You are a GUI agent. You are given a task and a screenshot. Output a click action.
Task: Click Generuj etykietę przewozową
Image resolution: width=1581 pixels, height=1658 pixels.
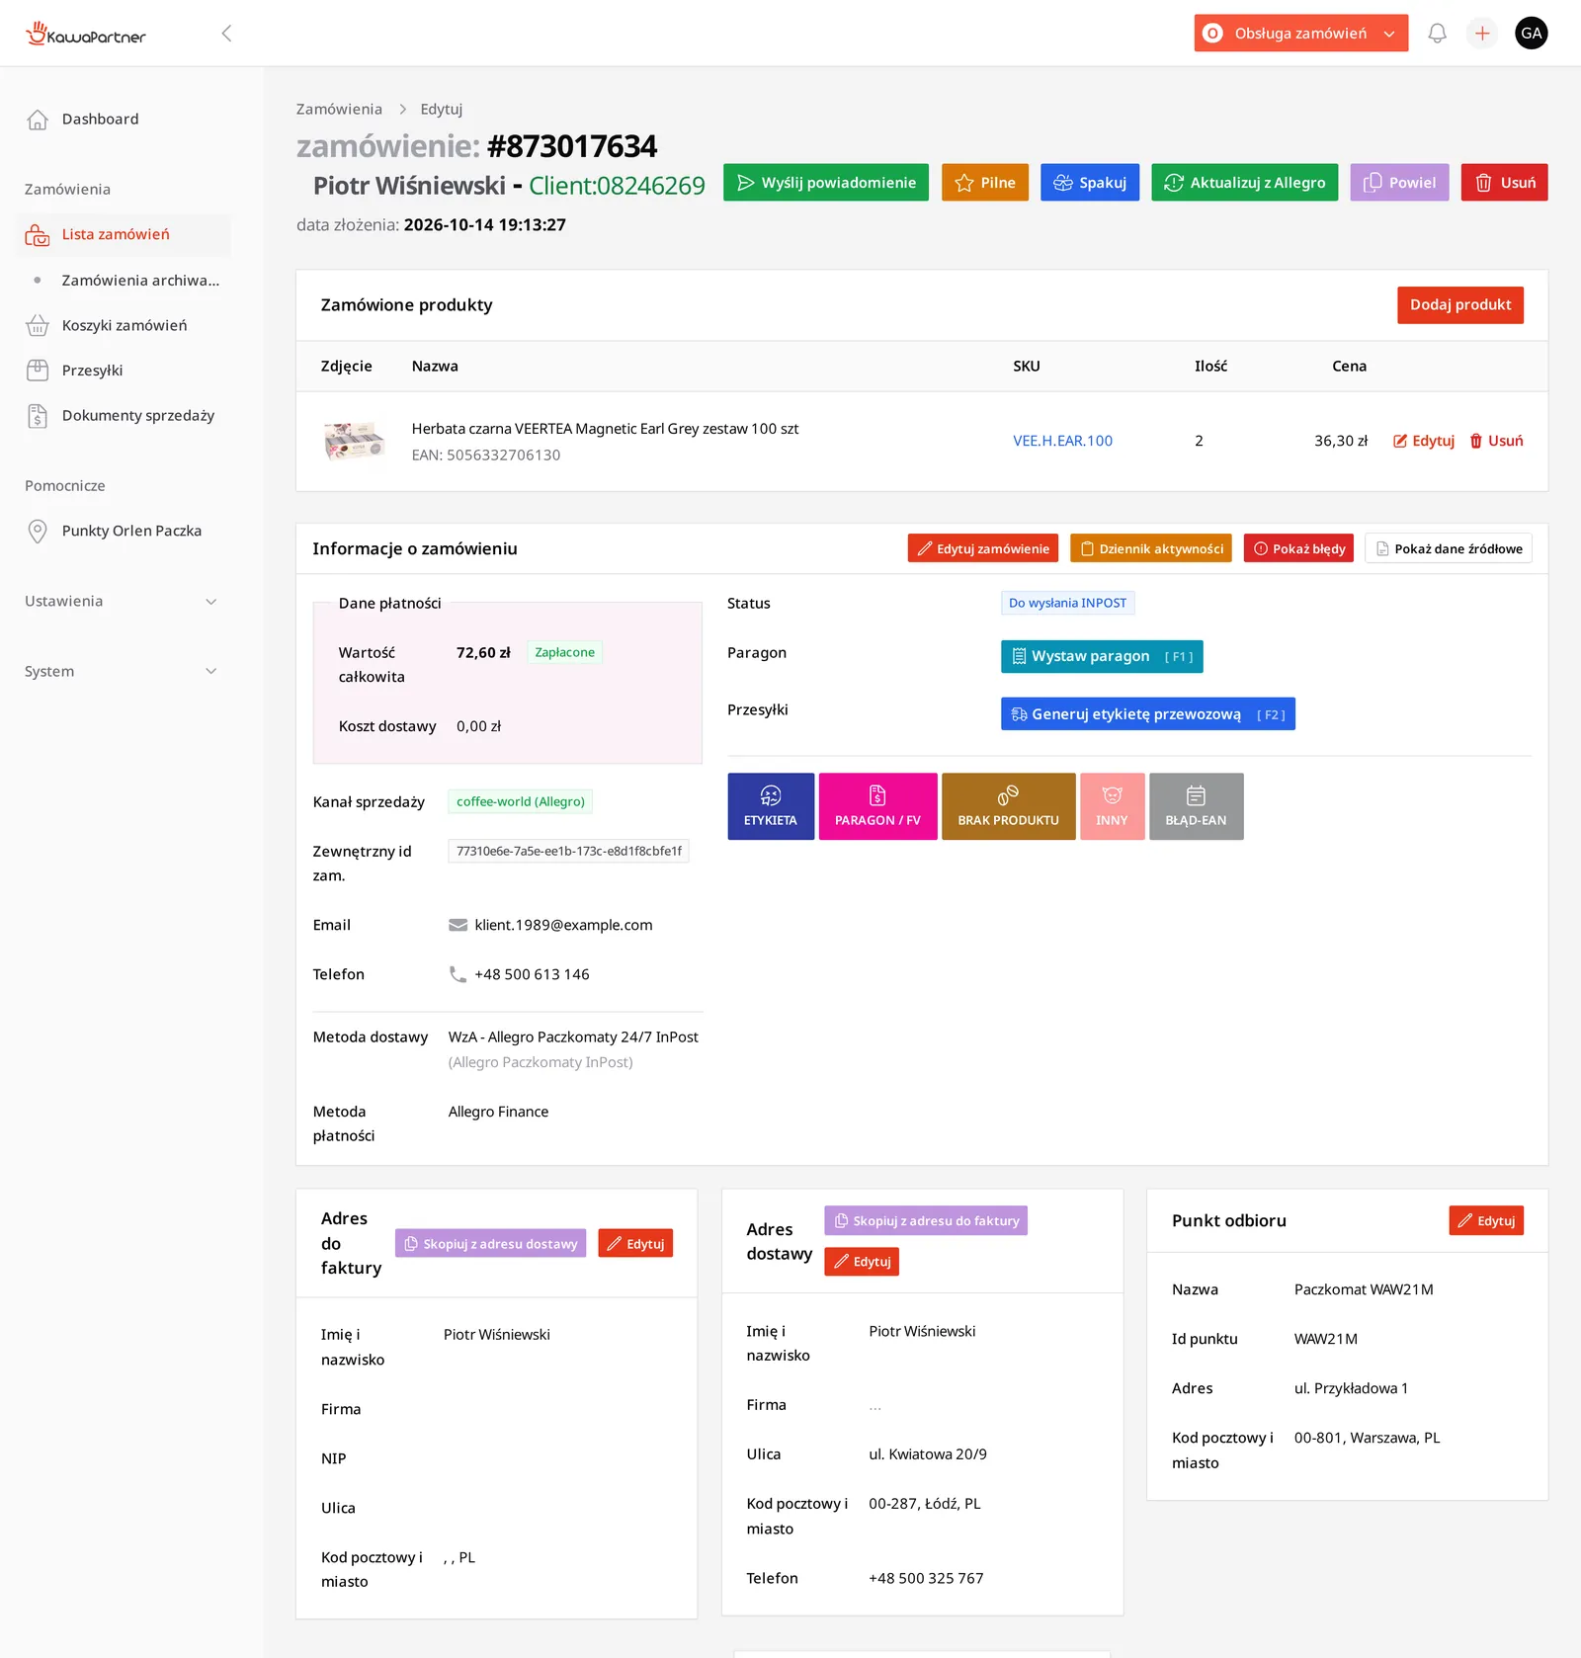pyautogui.click(x=1148, y=714)
